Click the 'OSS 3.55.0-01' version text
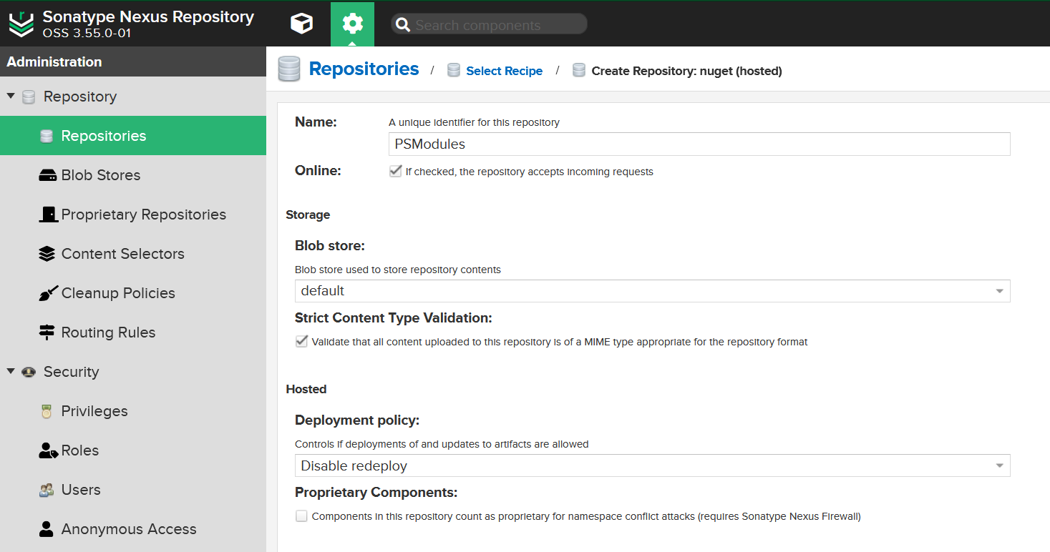 [x=87, y=33]
